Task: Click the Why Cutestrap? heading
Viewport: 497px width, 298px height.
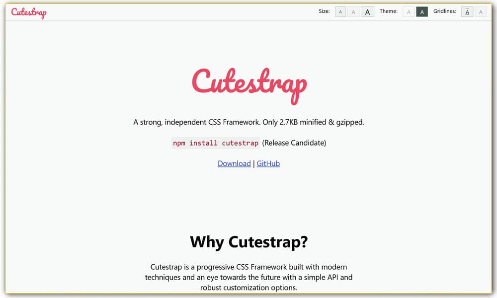Action: pyautogui.click(x=248, y=242)
